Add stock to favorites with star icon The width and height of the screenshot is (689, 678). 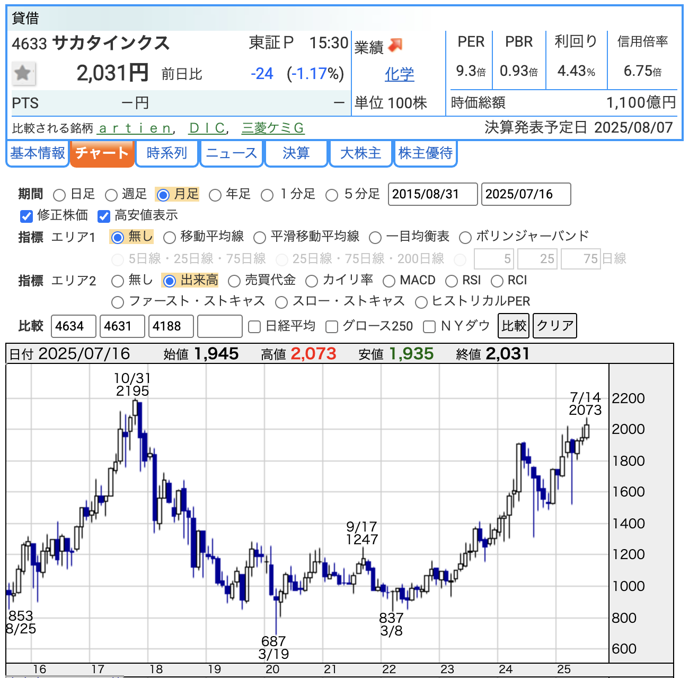pyautogui.click(x=23, y=73)
